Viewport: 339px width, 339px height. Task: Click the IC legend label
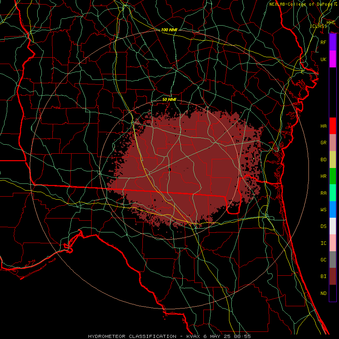coord(324,243)
